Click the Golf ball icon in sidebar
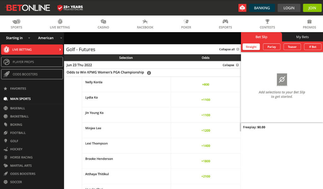 [x=6, y=141]
